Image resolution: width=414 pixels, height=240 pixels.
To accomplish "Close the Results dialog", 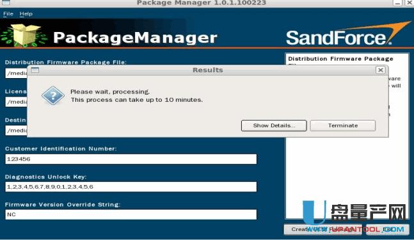I will coord(381,70).
